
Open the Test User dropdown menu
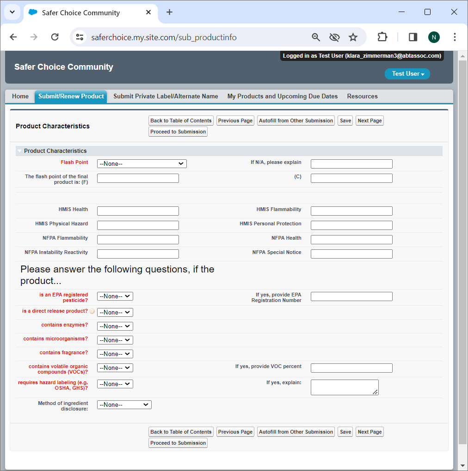coord(407,74)
